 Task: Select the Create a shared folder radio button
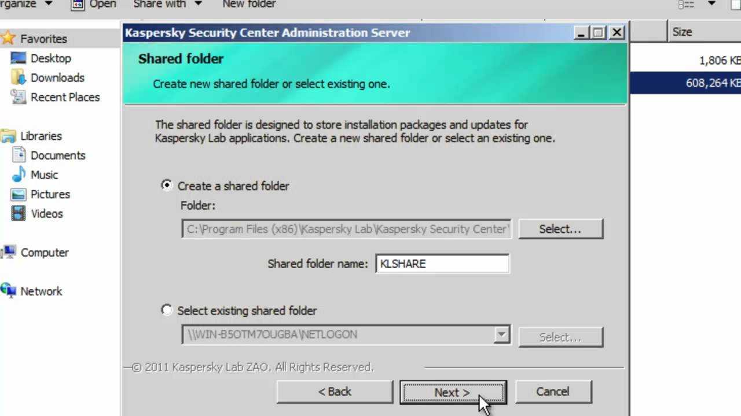point(167,185)
